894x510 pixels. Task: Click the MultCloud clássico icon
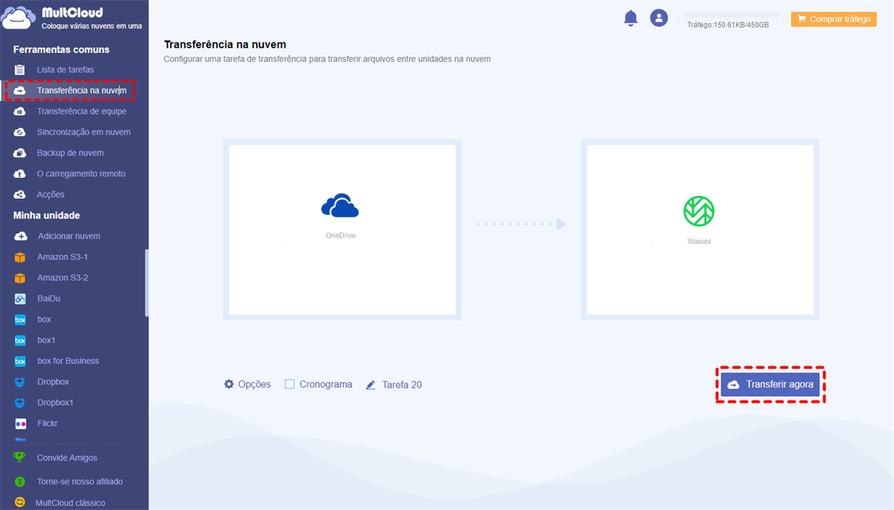pos(20,503)
